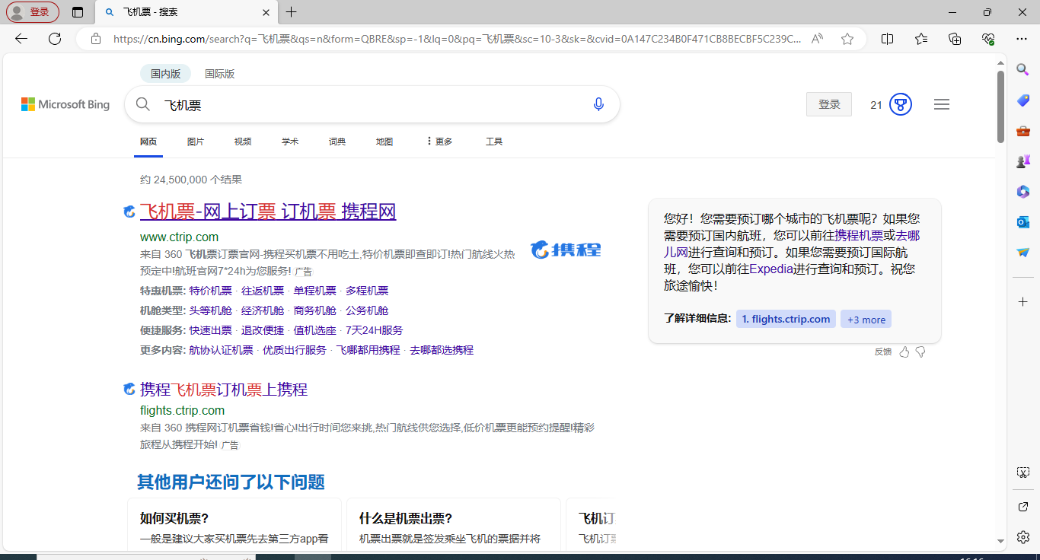This screenshot has height=560, width=1040.
Task: Open 携程飞机票订机票上携程 result
Action: (x=224, y=390)
